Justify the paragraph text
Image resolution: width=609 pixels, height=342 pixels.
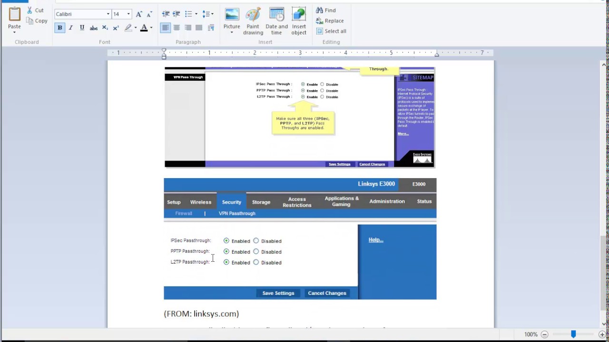[x=199, y=28]
